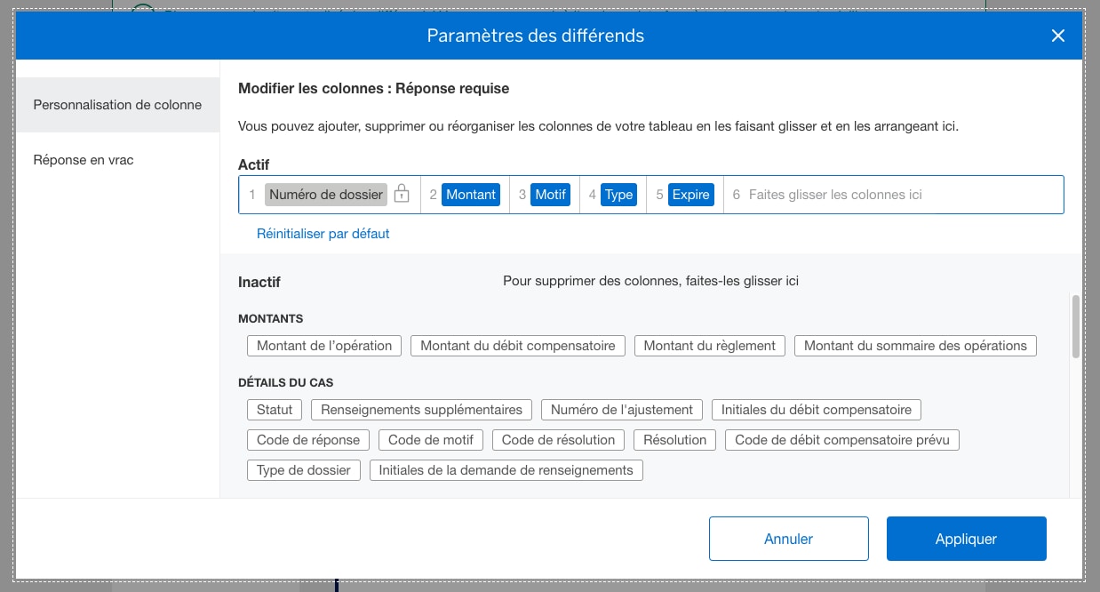Screen dimensions: 1100x592
Task: Select the Type de dossier column
Action: click(x=303, y=470)
